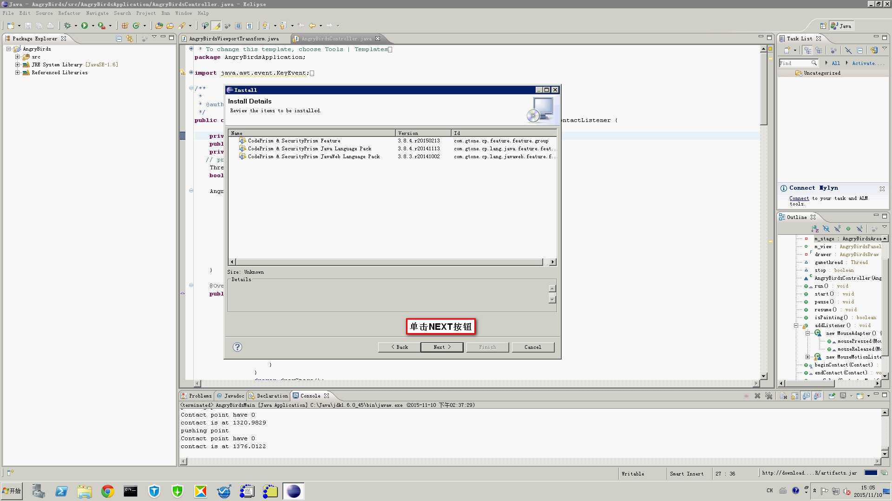Click the Previous Annotation arrow icon
This screenshot has height=501, width=892.
coord(282,26)
